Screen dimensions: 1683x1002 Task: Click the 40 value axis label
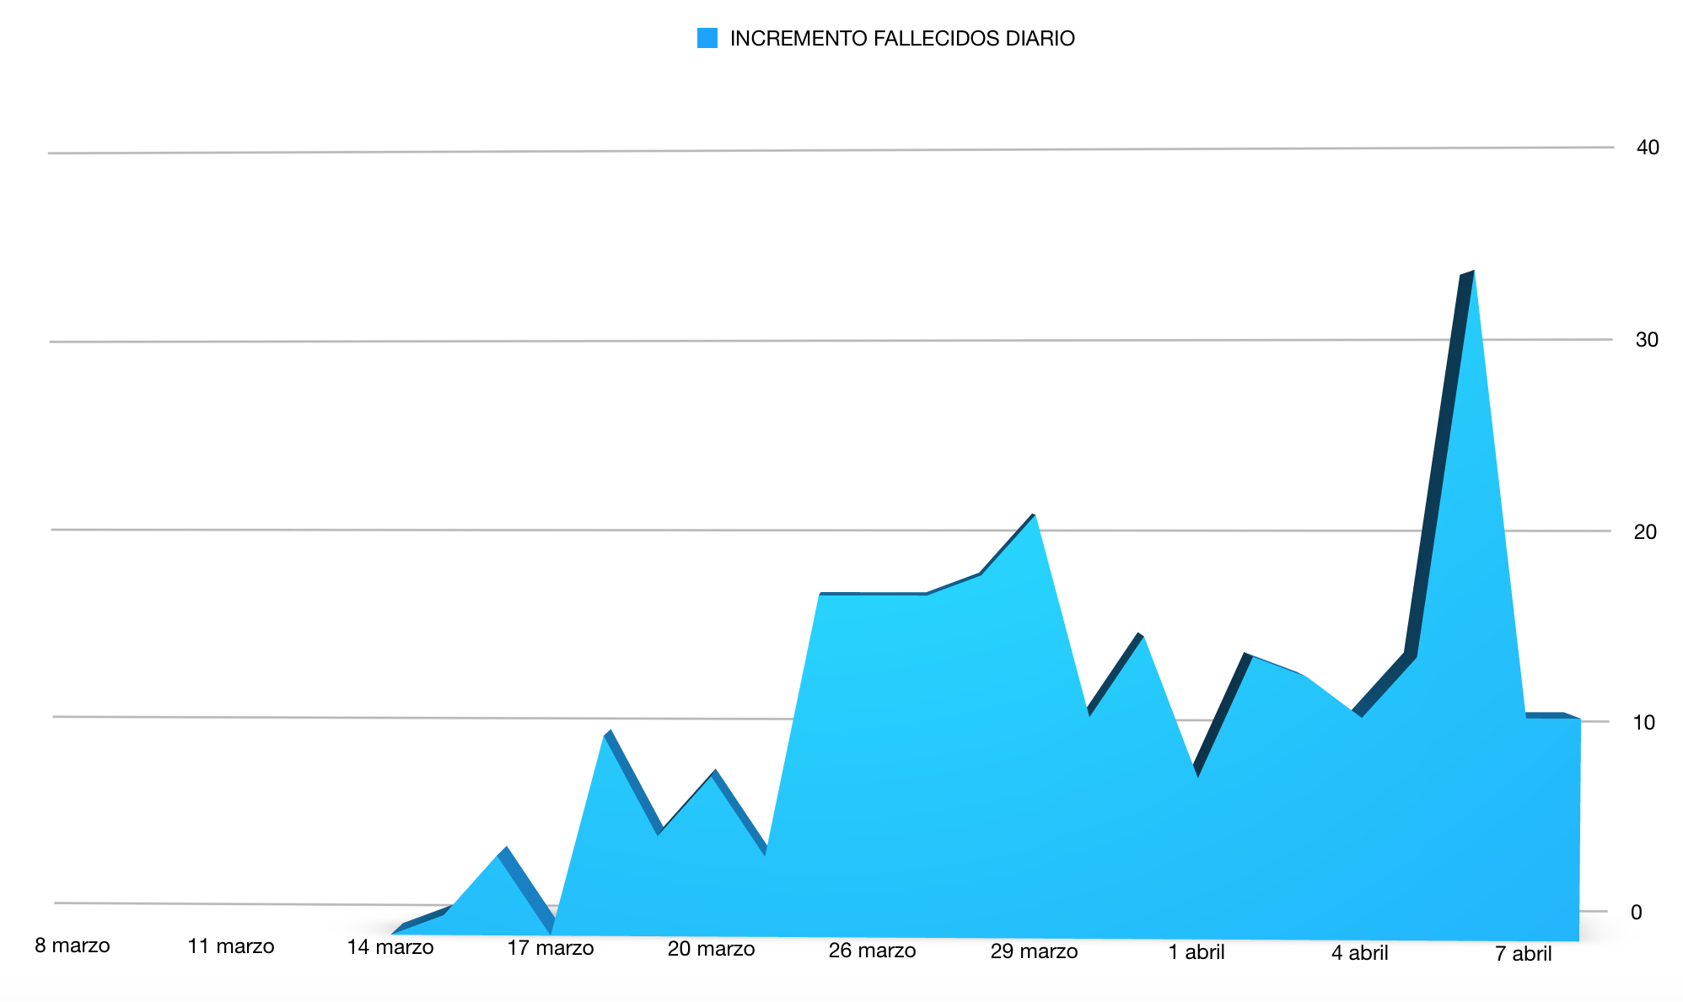(1648, 148)
